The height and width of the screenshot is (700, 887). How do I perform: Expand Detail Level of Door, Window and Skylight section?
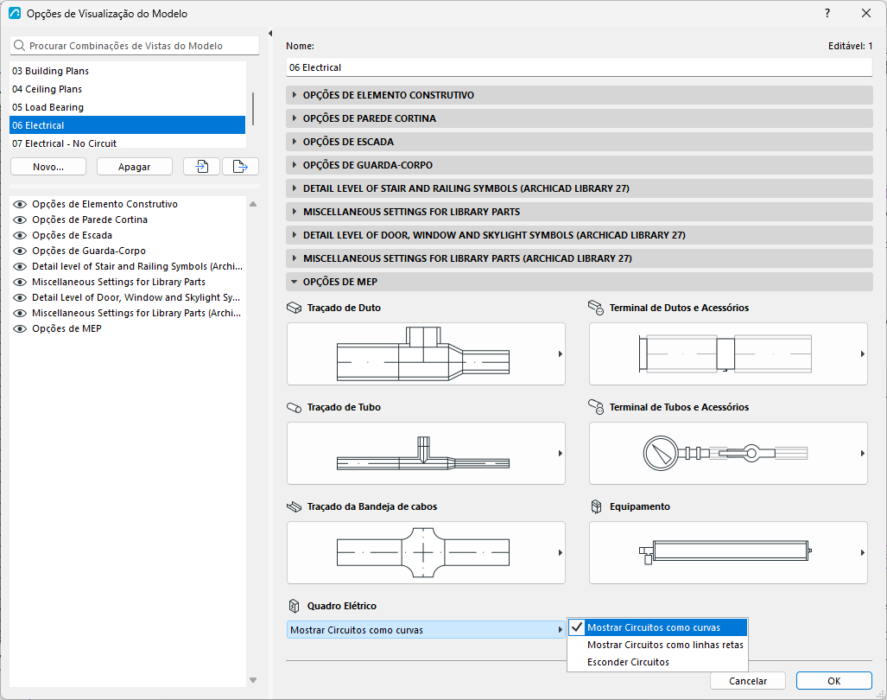coord(580,235)
